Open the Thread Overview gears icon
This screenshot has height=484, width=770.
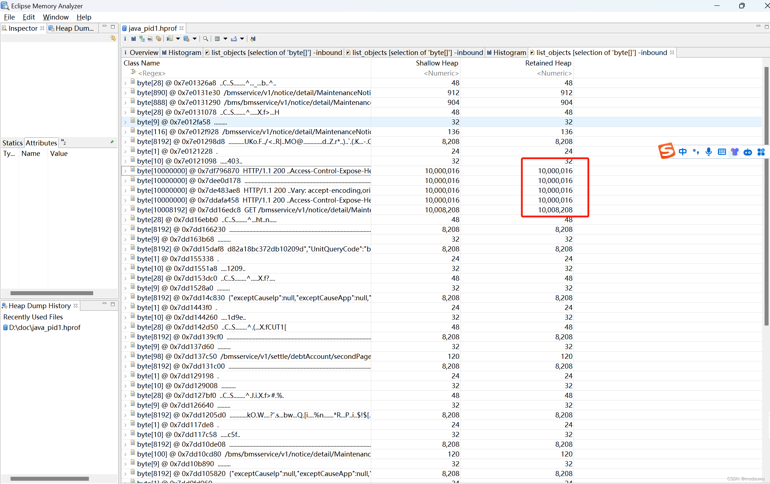[x=158, y=39]
